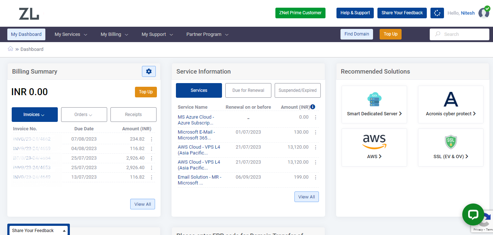Expand the My Services menu
493x235 pixels.
71,34
